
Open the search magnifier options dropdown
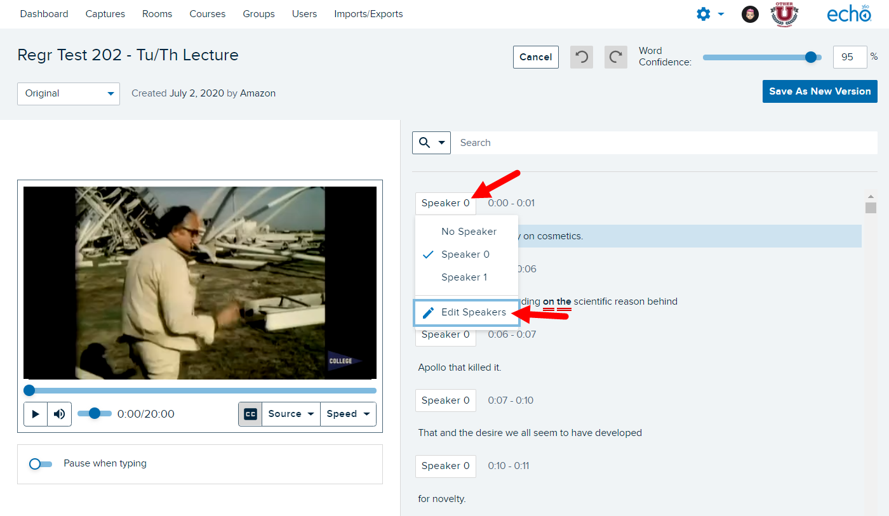point(431,143)
